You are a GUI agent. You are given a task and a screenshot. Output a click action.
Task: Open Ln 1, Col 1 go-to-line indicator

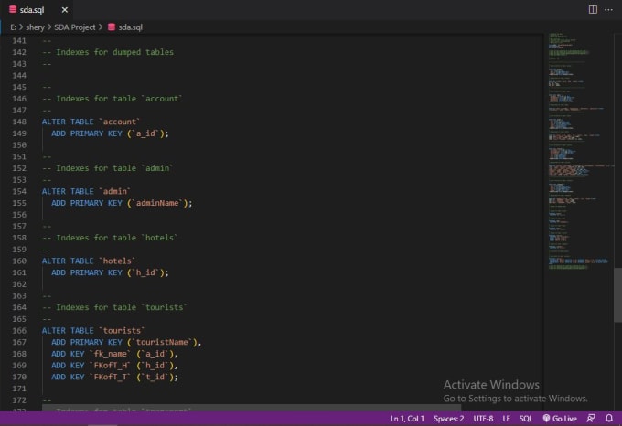click(407, 419)
